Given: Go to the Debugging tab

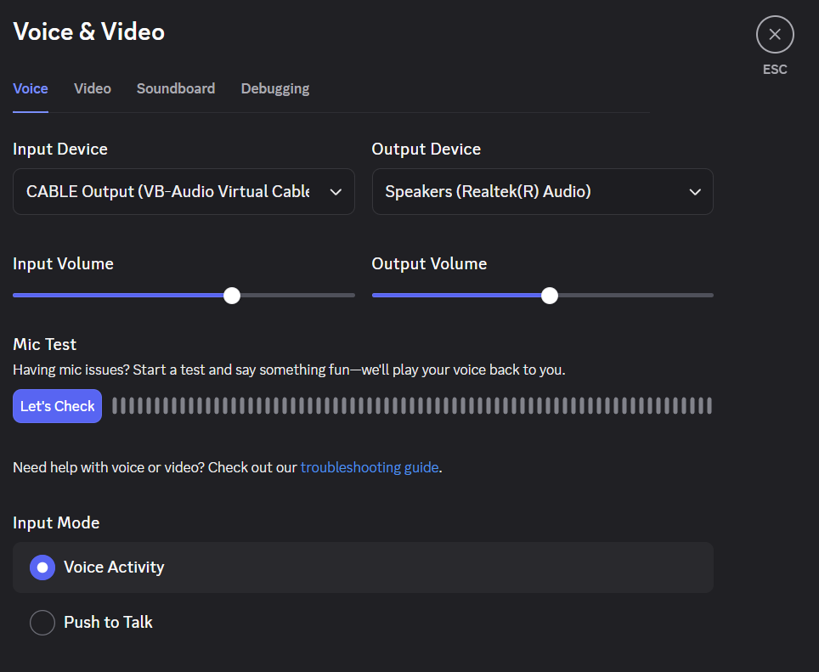Looking at the screenshot, I should tap(275, 88).
